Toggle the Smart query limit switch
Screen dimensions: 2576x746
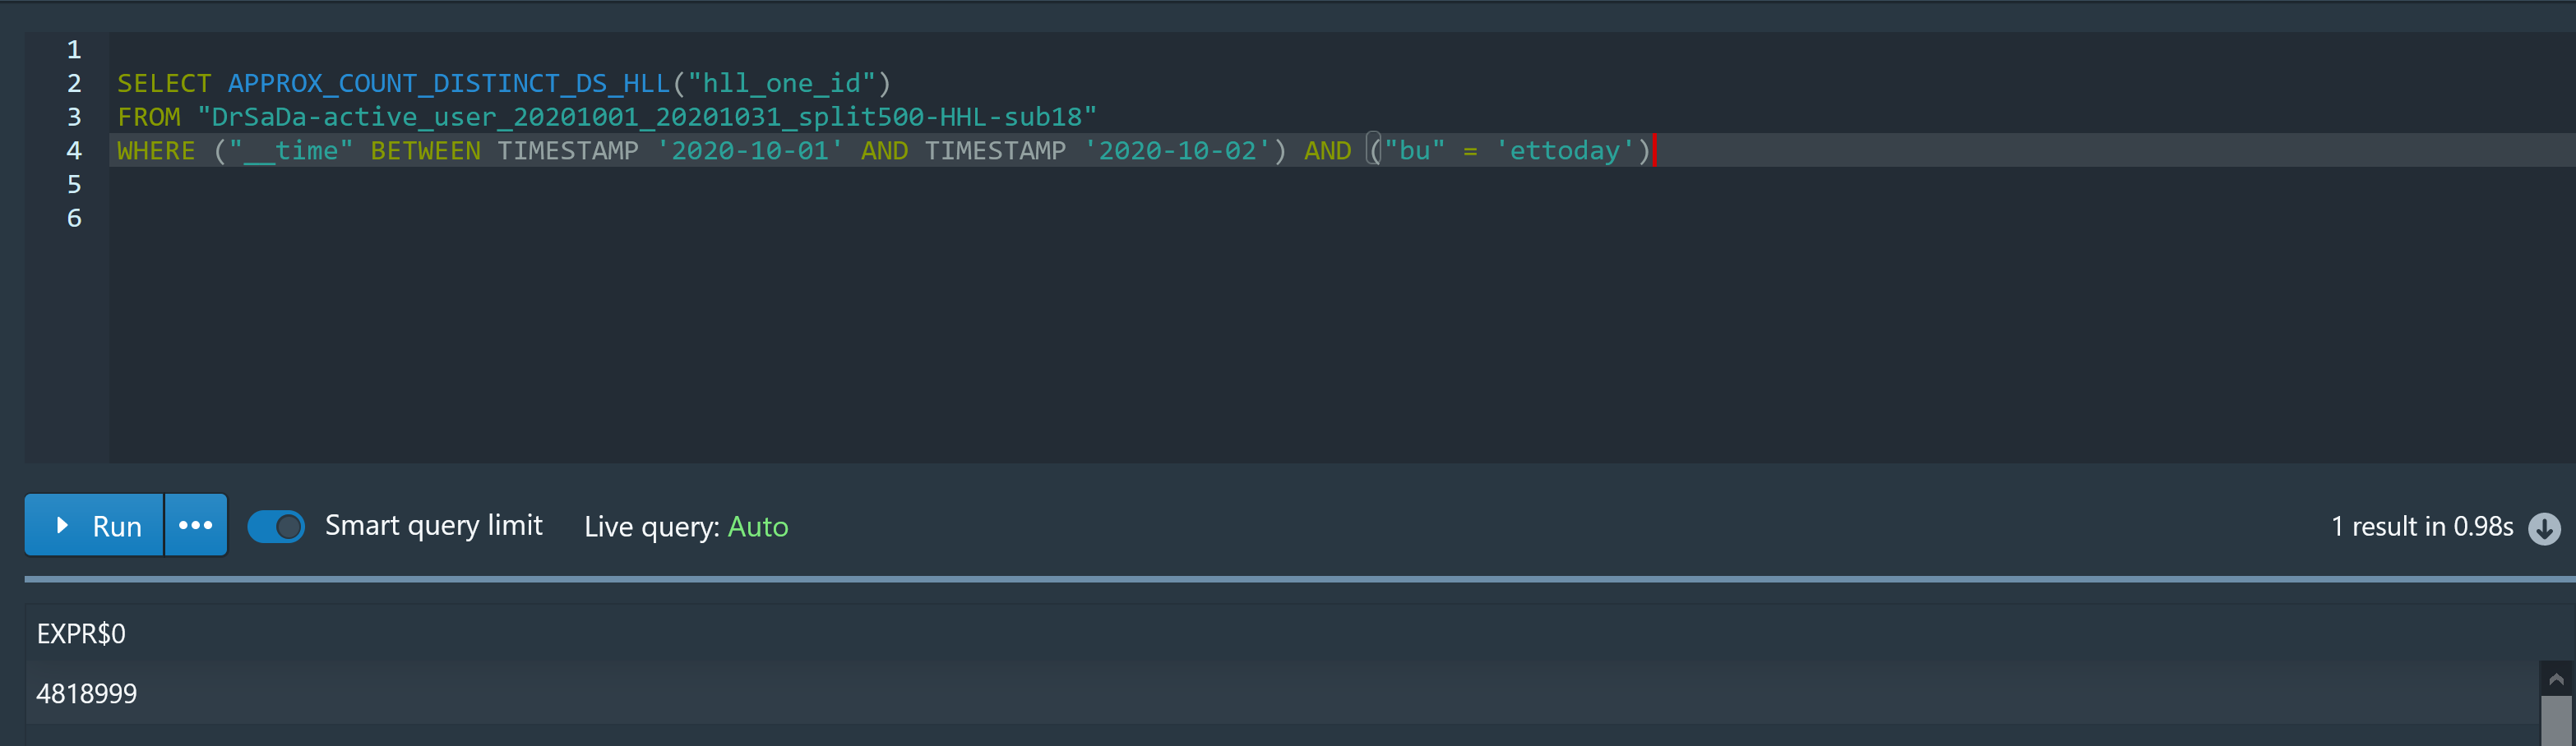tap(276, 527)
